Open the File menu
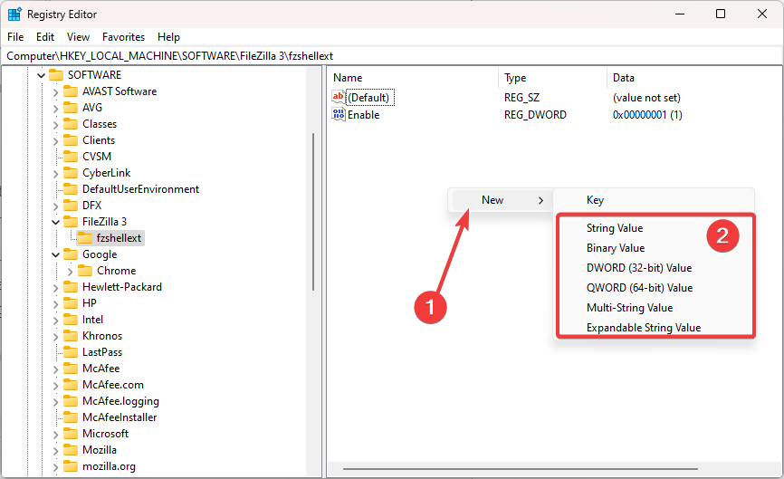 point(15,37)
